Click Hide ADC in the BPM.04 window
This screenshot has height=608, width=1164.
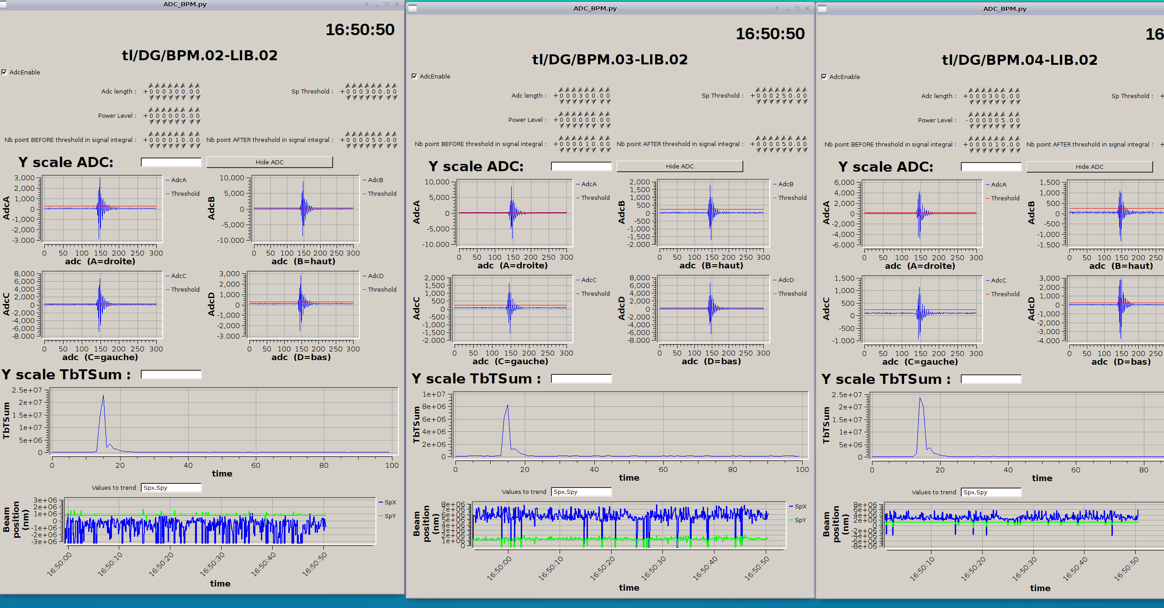[x=1089, y=167]
